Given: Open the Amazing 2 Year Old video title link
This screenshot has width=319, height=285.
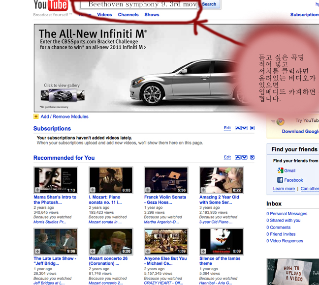Looking at the screenshot, I should tap(219, 199).
